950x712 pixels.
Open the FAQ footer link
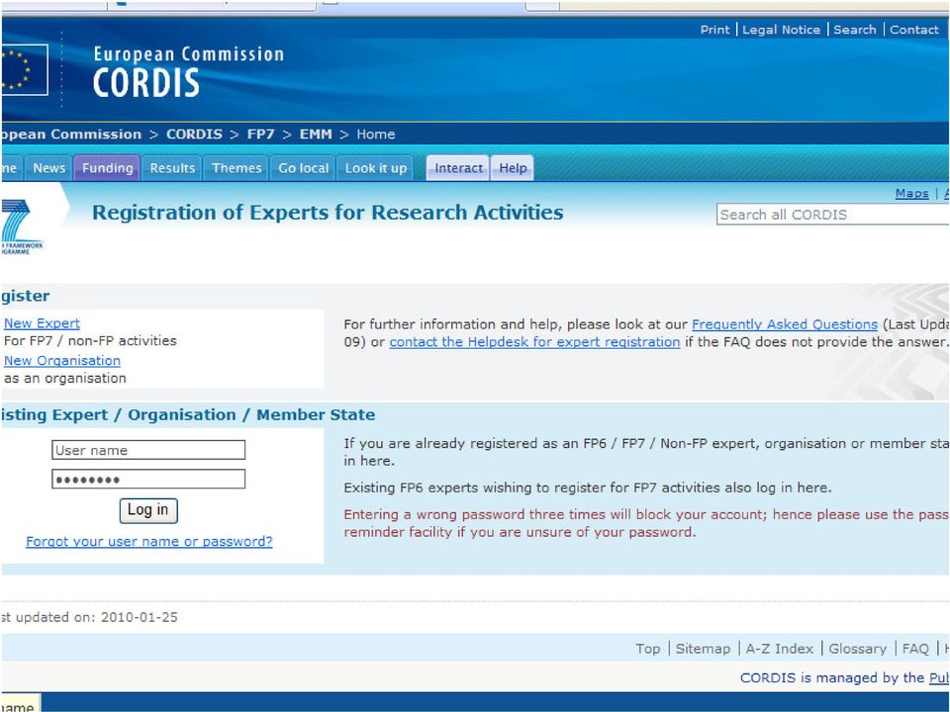pos(914,649)
